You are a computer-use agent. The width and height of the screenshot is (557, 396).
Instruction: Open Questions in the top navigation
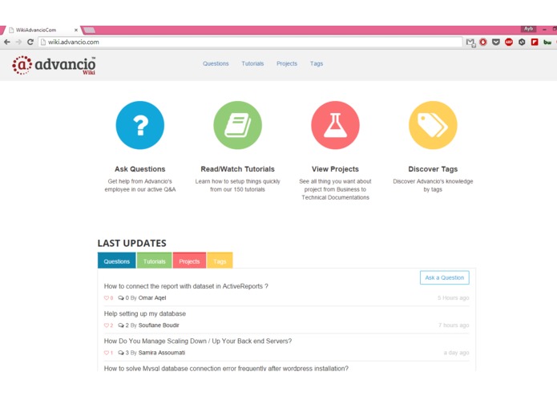(x=216, y=63)
